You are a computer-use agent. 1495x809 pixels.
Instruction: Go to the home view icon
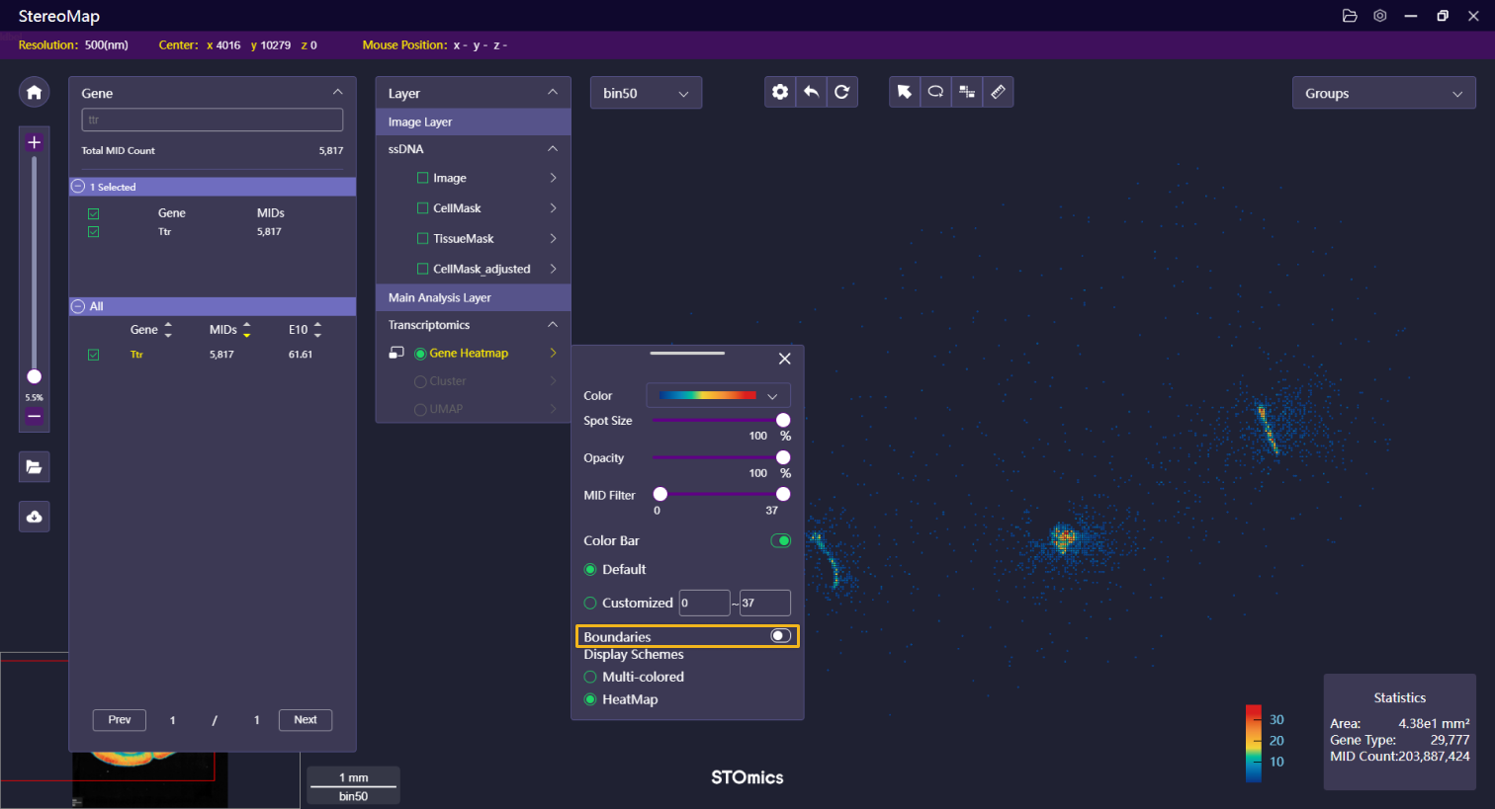point(34,92)
